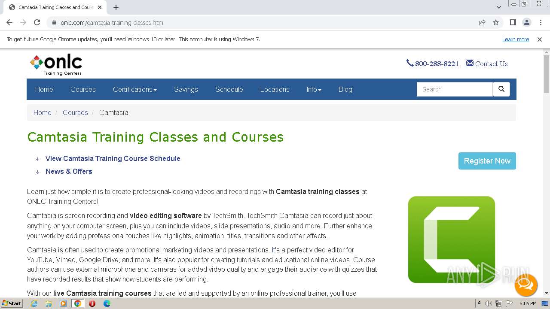Click the Chrome taskbar icon
550x309 pixels.
coord(78,303)
